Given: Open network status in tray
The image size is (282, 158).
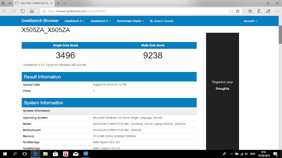Looking at the screenshot, I should 242,154.
